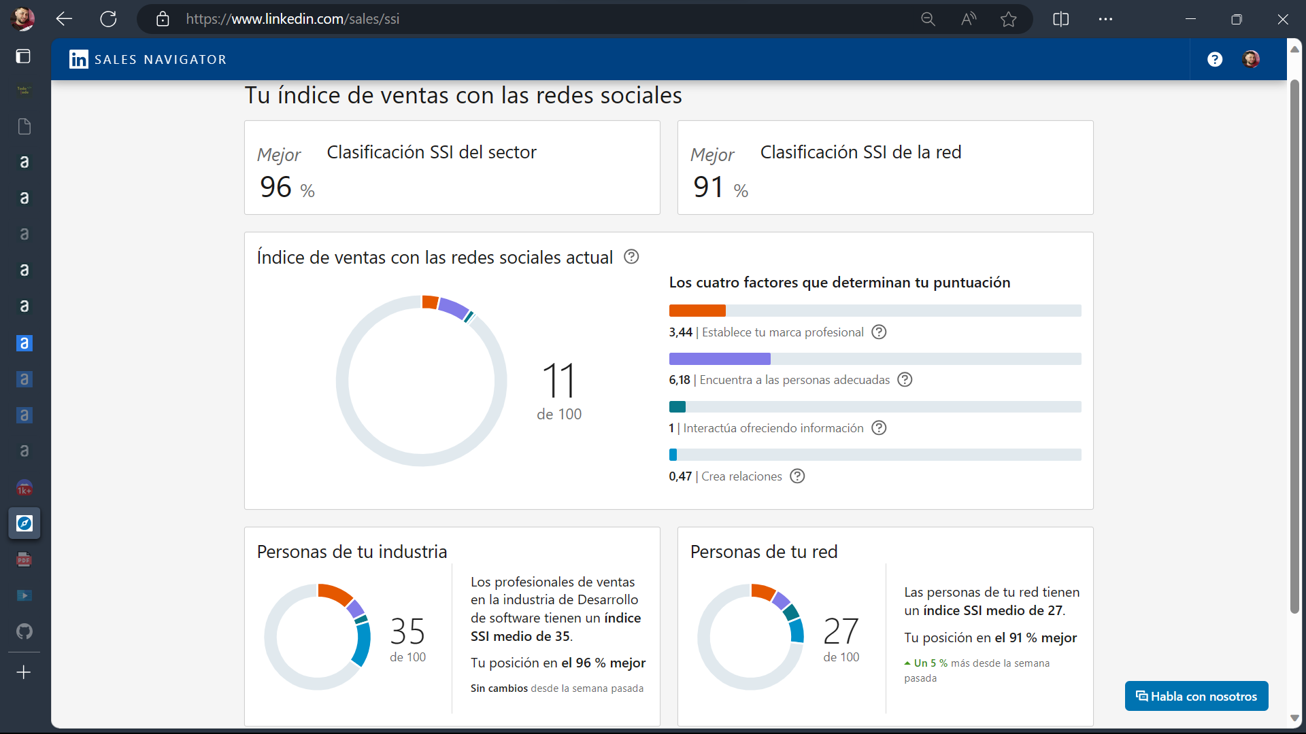The height and width of the screenshot is (734, 1306).
Task: Open the profile avatar menu in Sales Navigator header
Action: (1251, 59)
